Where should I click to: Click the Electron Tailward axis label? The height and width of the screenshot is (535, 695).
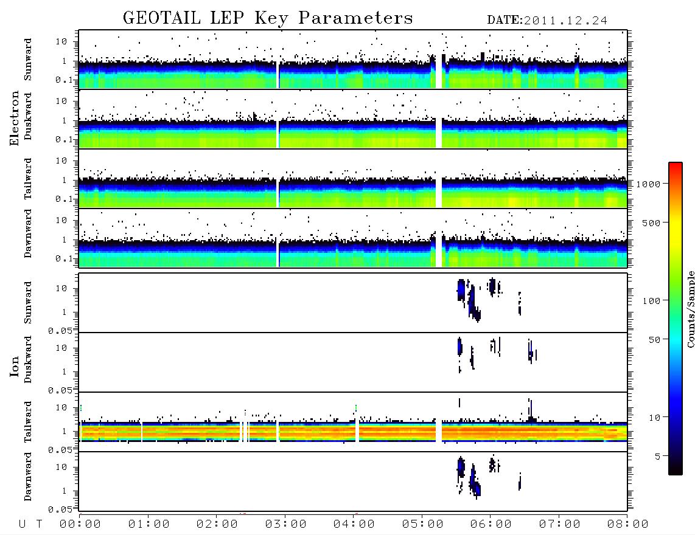coord(28,178)
